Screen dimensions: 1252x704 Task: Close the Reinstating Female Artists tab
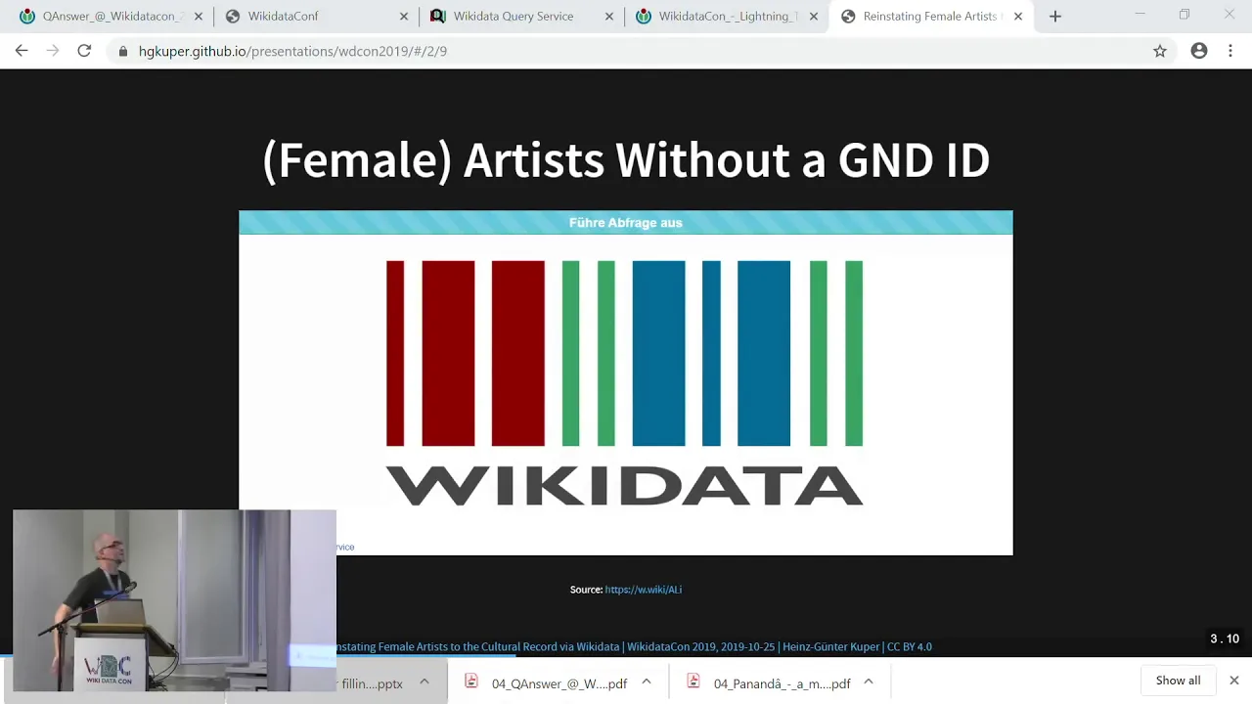tap(1018, 17)
